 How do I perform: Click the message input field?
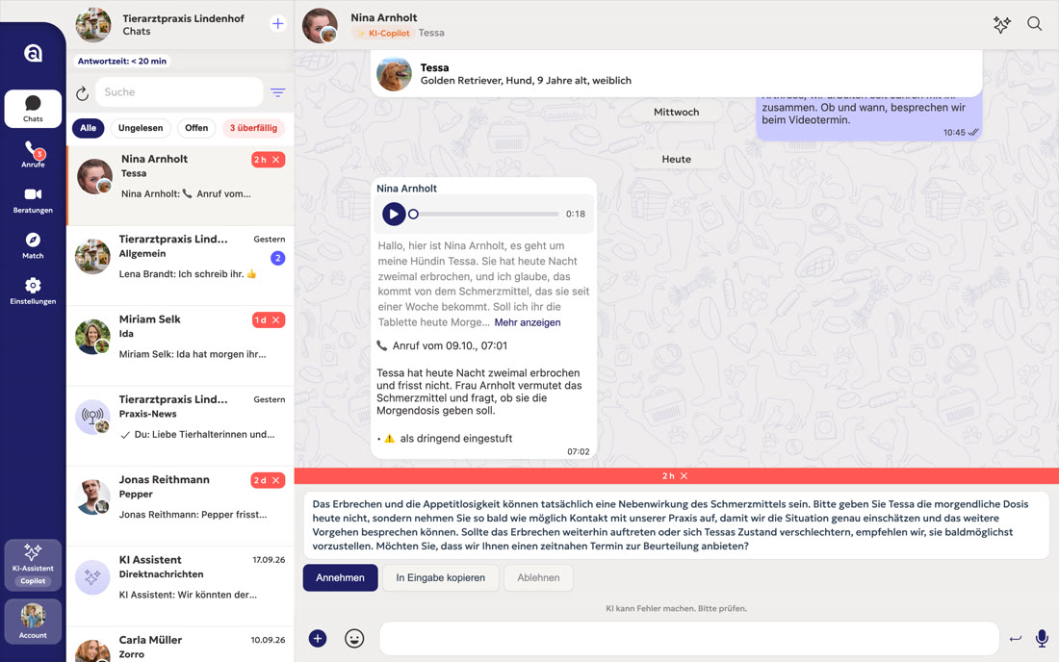[689, 638]
